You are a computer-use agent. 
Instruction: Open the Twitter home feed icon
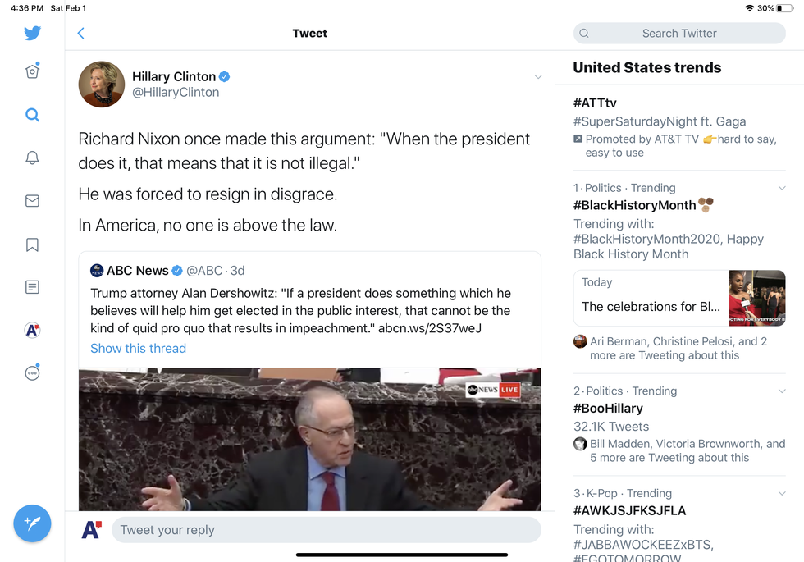32,71
